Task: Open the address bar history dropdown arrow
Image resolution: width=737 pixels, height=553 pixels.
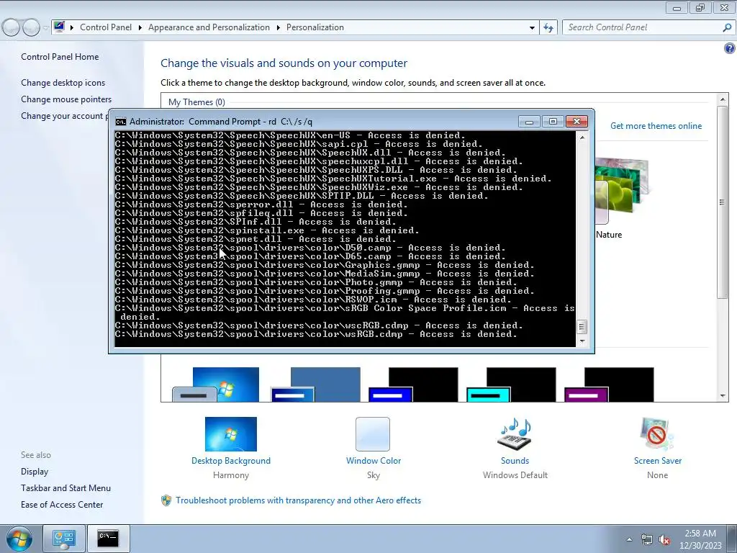Action: [532, 28]
